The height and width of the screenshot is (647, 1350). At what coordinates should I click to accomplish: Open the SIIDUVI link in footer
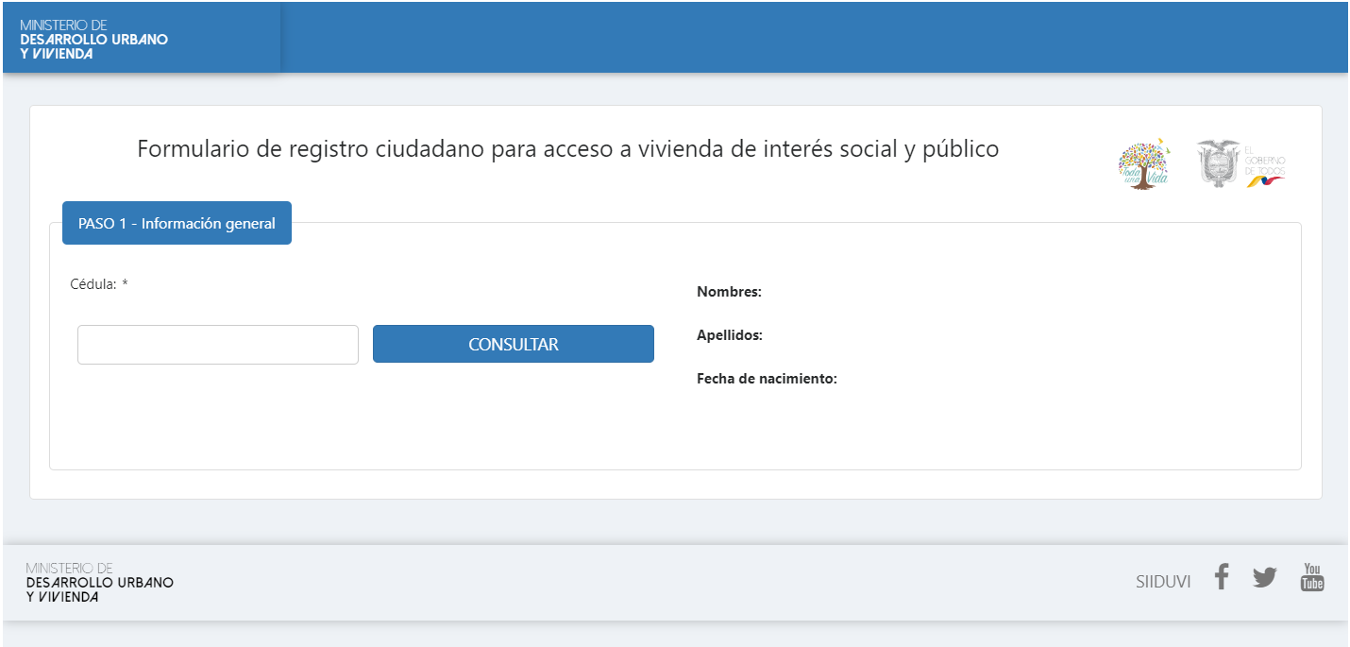[x=1164, y=582]
